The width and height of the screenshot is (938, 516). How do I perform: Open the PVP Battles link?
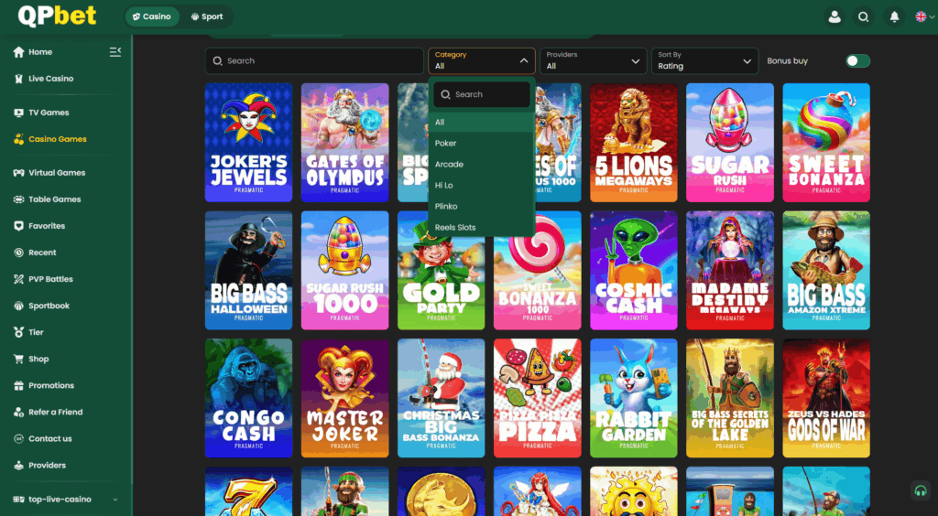(51, 279)
